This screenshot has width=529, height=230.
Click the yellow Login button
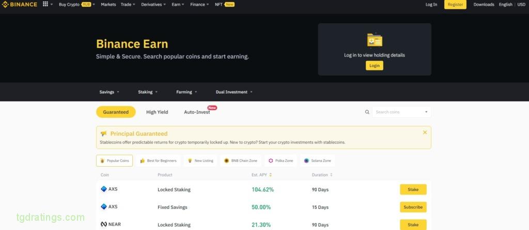pyautogui.click(x=375, y=65)
